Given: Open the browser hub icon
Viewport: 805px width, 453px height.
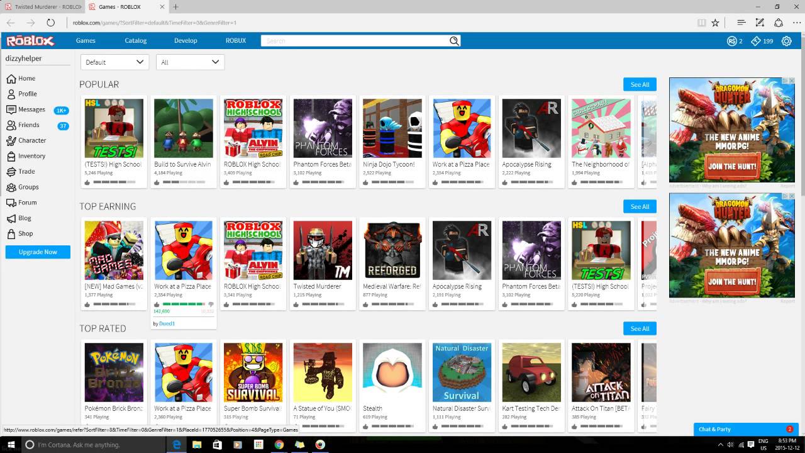Looking at the screenshot, I should point(741,23).
